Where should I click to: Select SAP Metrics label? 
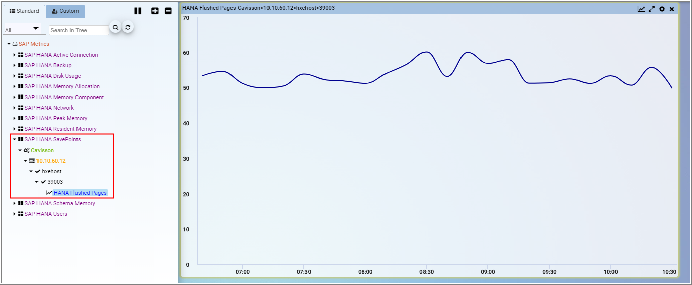point(34,44)
